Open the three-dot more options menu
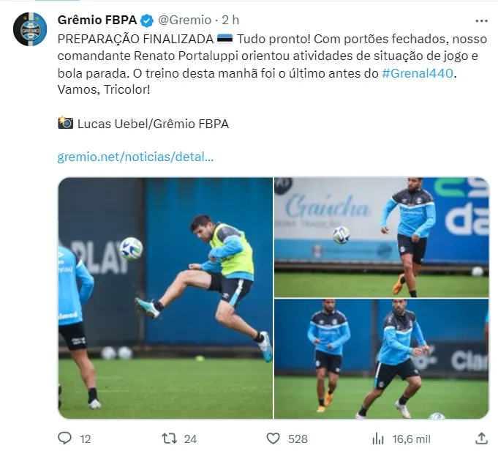Screen dimensions: 498x451 tap(481, 21)
